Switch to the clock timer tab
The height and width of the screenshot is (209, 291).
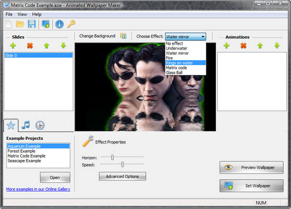point(40,125)
